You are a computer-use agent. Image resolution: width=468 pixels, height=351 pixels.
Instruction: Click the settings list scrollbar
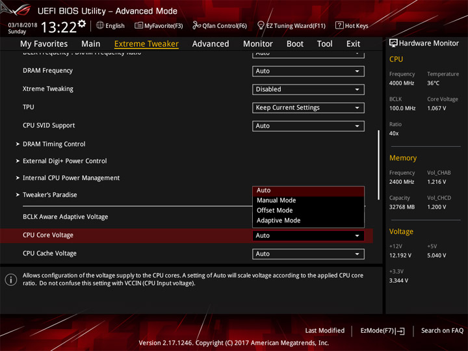[378, 164]
